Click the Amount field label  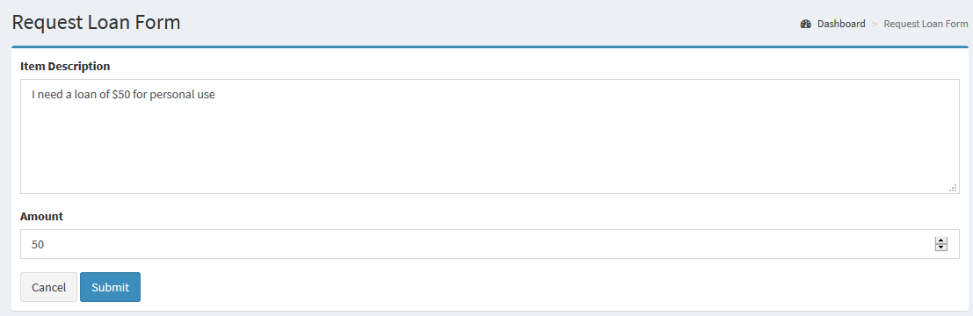point(41,216)
